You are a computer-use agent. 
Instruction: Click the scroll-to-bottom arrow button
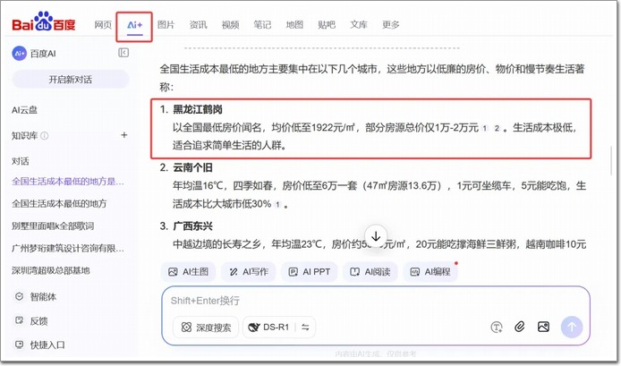pos(376,234)
